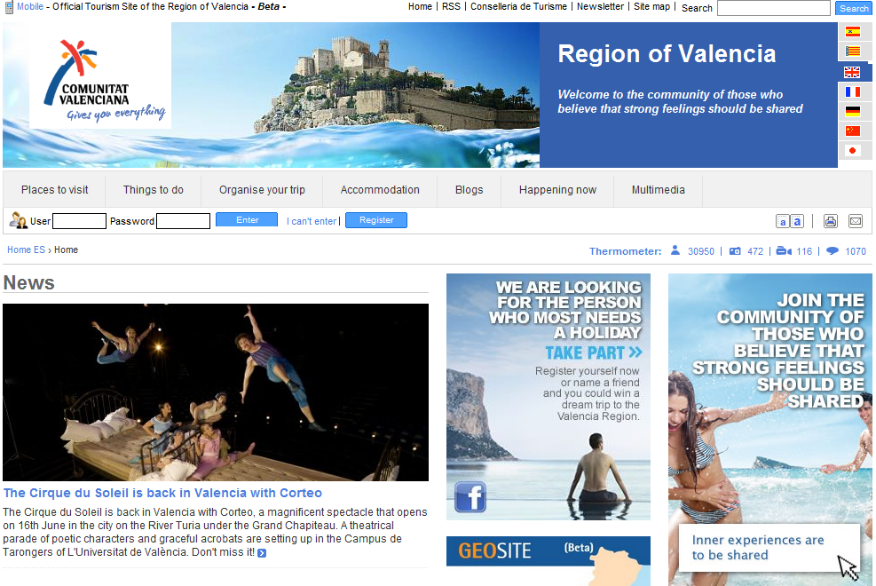Viewport: 876px width, 586px height.
Task: Focus the Password input field
Action: (x=183, y=221)
